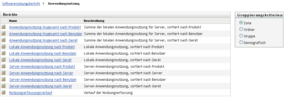This screenshot has width=286, height=104.
Task: Open Server-Anwendungsnutzung nach Gerät report
Action: click(x=41, y=86)
